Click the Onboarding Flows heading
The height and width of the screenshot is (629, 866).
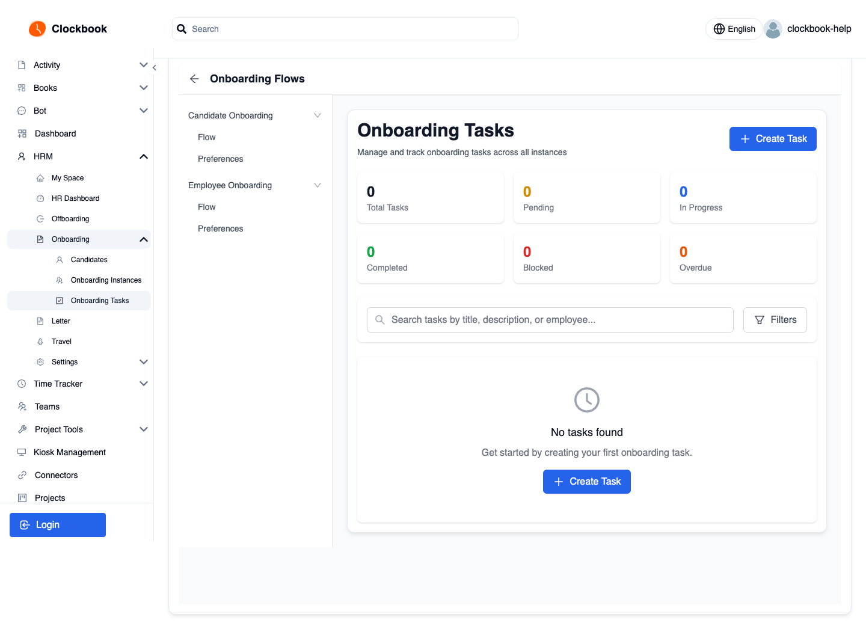[257, 79]
